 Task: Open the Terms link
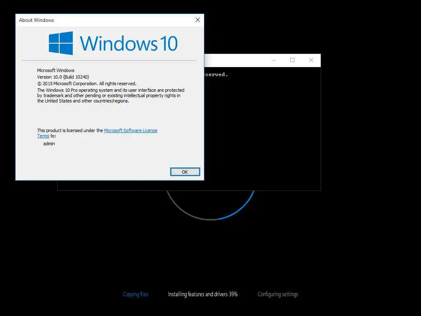pyautogui.click(x=43, y=136)
